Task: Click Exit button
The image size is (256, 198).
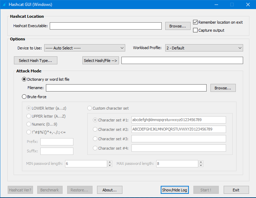Action: 236,190
